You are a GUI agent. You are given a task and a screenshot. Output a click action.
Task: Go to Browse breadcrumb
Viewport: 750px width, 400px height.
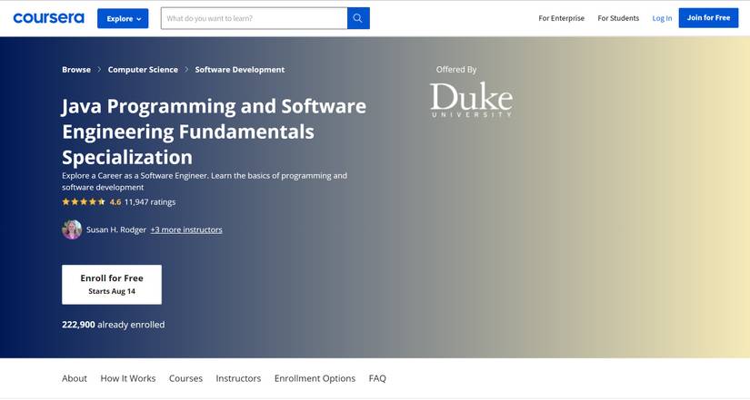(x=76, y=70)
